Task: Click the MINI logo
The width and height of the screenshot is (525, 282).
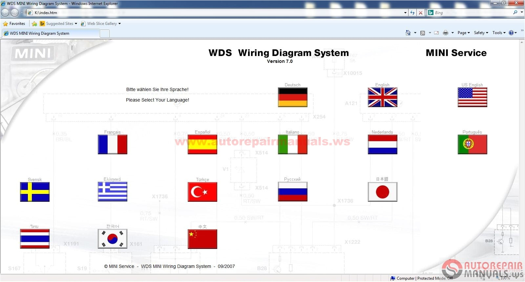Action: (33, 53)
